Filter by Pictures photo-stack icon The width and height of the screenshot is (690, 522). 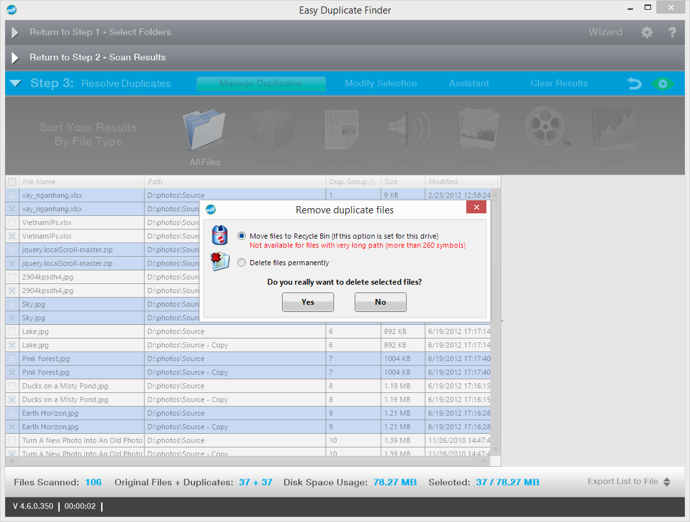pyautogui.click(x=478, y=130)
